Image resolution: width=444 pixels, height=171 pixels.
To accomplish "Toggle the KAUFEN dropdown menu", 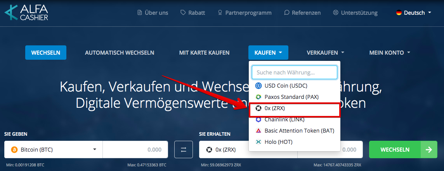I will [268, 53].
